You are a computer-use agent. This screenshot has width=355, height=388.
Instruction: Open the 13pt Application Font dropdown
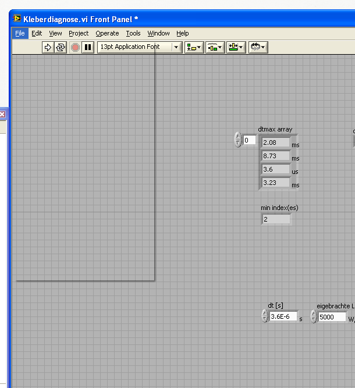(x=140, y=47)
